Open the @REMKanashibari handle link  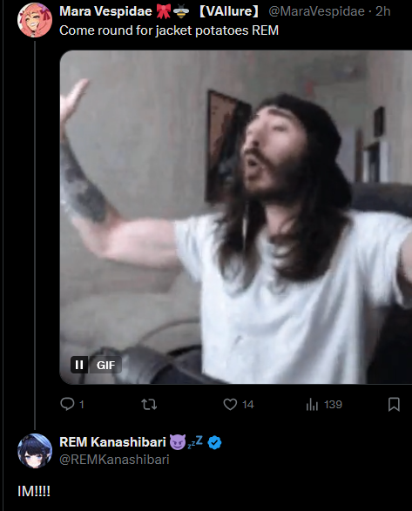coord(114,460)
